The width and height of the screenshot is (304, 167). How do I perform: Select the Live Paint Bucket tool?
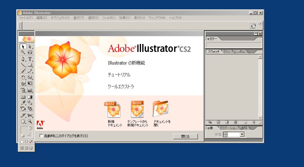(x=23, y=108)
